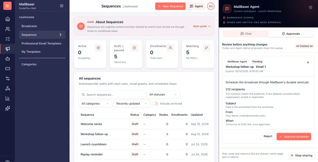Click the Search sequences input field
318x162 pixels.
click(112, 94)
